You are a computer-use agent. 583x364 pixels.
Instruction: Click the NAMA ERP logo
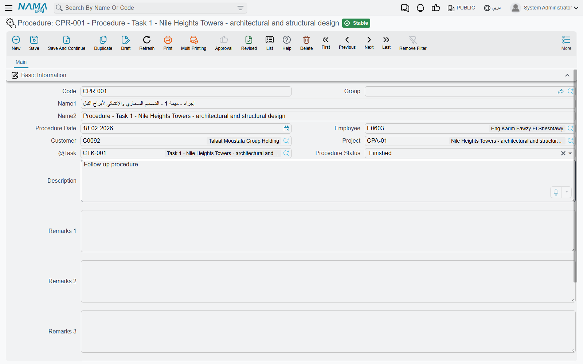coord(32,8)
